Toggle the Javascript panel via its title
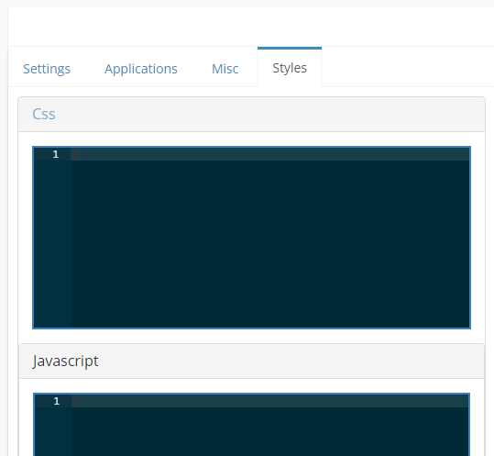The height and width of the screenshot is (456, 494). (65, 361)
